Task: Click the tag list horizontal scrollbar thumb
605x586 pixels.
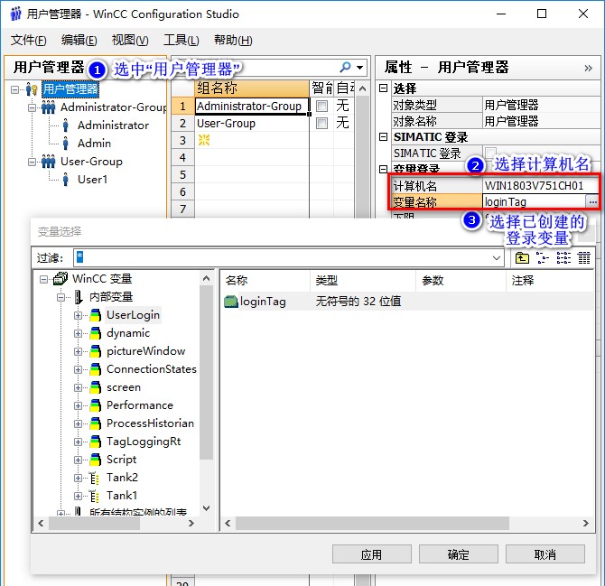Action: coord(372,524)
